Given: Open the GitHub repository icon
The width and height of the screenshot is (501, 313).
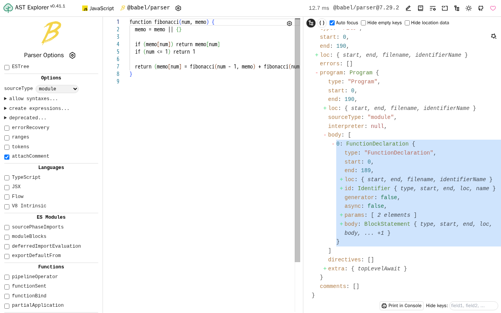Looking at the screenshot, I should point(481,8).
